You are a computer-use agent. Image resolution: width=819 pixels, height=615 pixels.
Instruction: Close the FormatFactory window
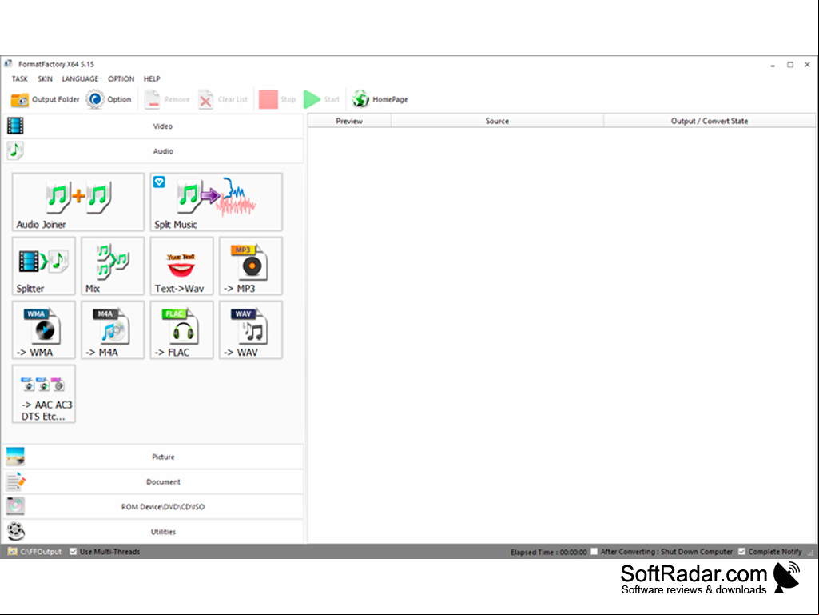(808, 65)
